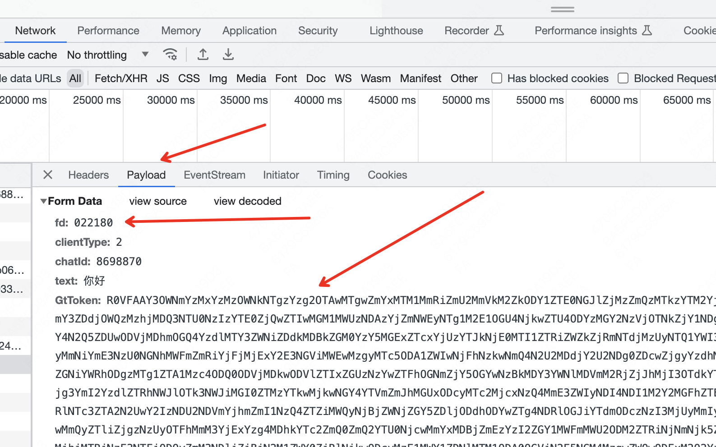
Task: Switch to the Application panel tab
Action: tap(249, 31)
